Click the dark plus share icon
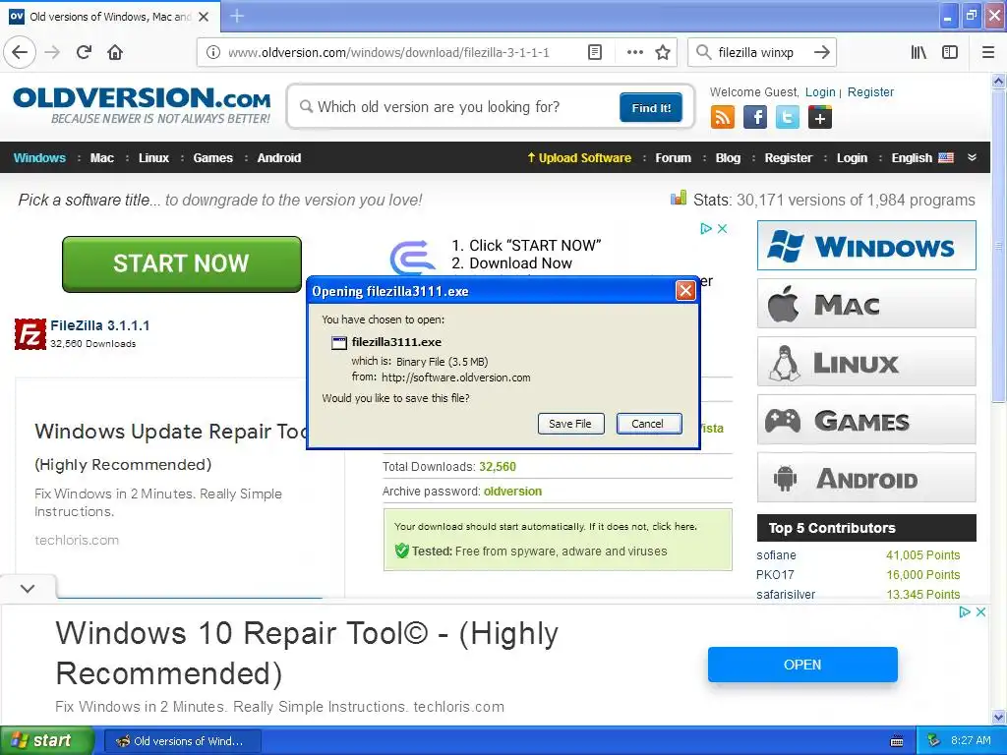This screenshot has height=755, width=1007. click(x=819, y=118)
